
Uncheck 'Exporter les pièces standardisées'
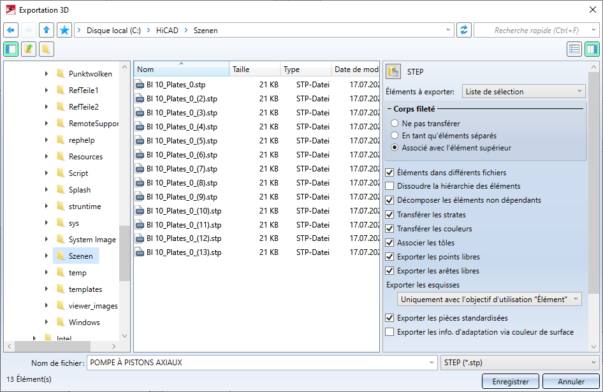coord(390,318)
